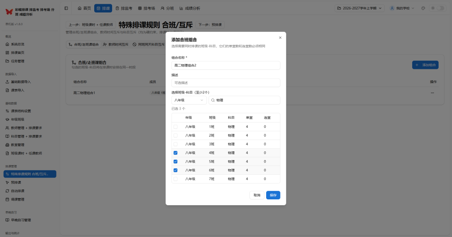Open 排课首页 in sidebar
The width and height of the screenshot is (452, 237).
point(30,53)
